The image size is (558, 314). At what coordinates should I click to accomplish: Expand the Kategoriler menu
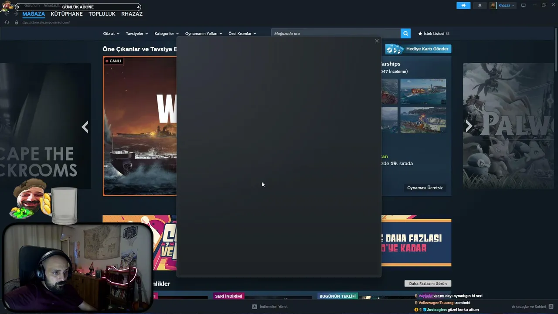(167, 34)
